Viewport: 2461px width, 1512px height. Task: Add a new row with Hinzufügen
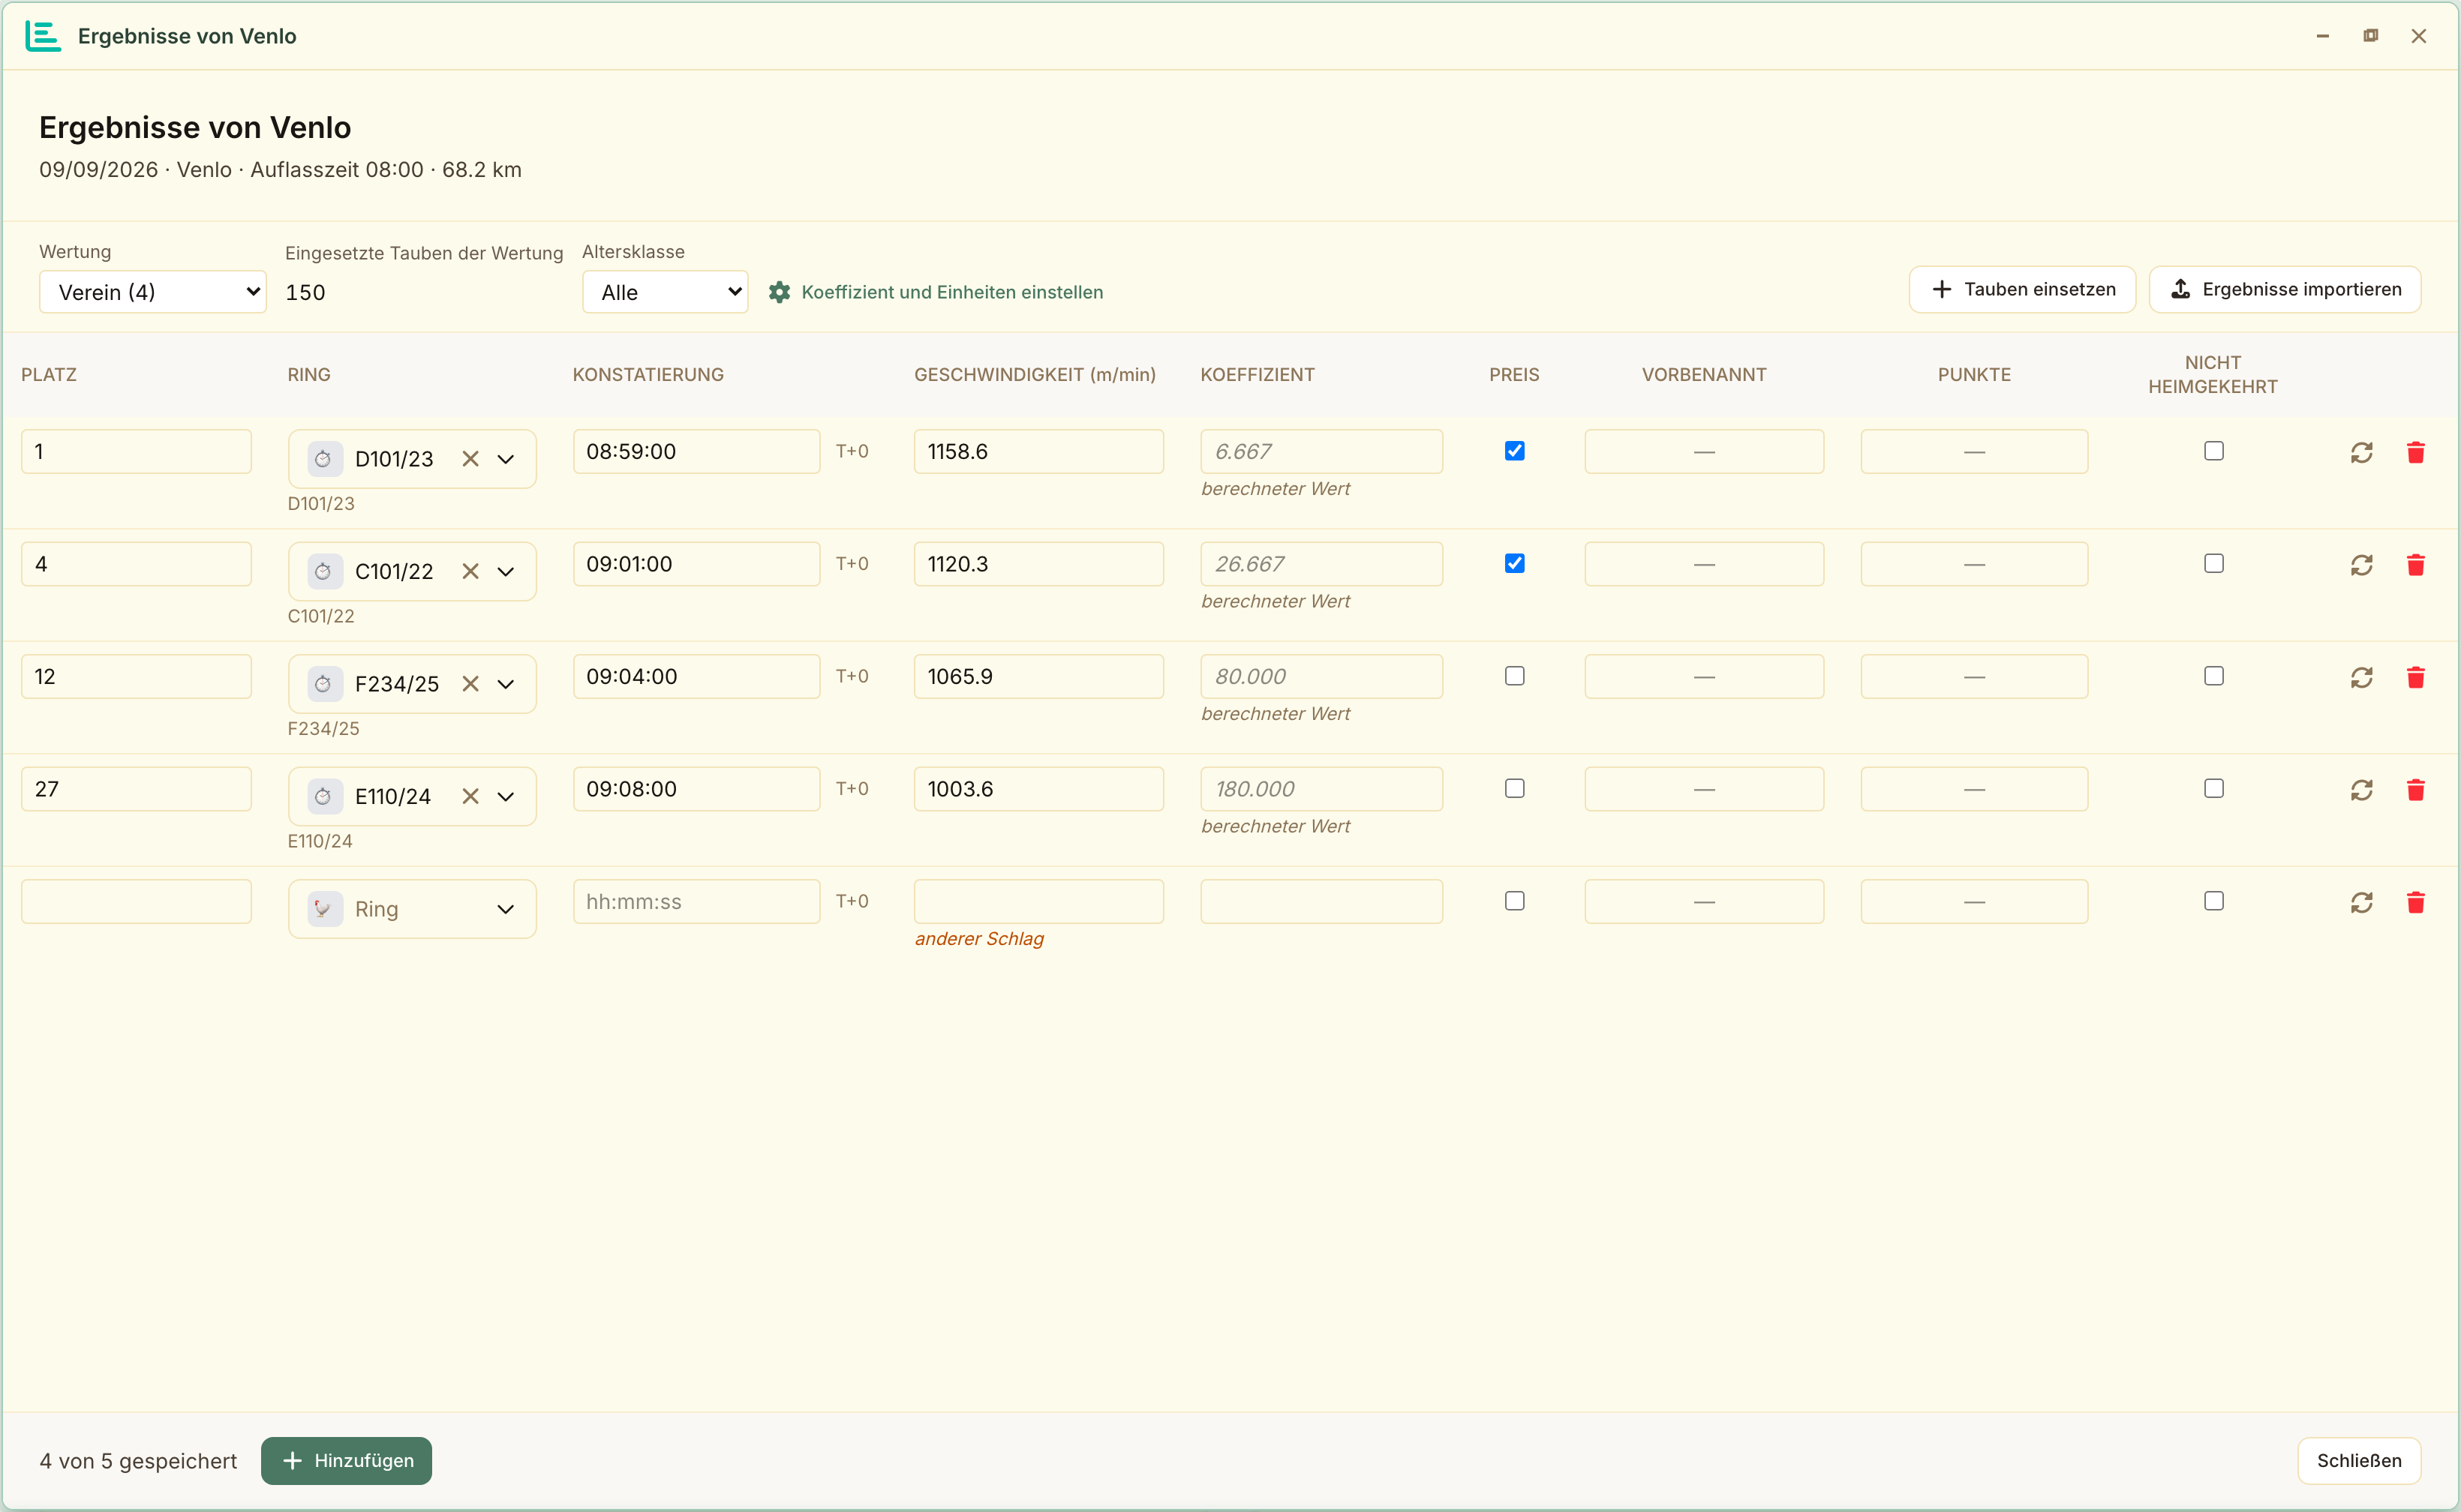pyautogui.click(x=346, y=1460)
